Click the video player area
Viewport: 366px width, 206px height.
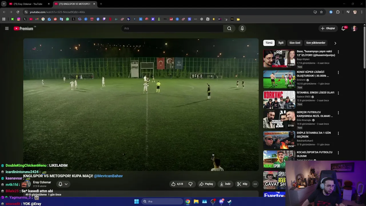pos(141,105)
